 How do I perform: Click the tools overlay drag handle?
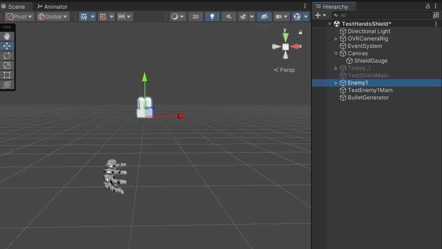tap(7, 27)
